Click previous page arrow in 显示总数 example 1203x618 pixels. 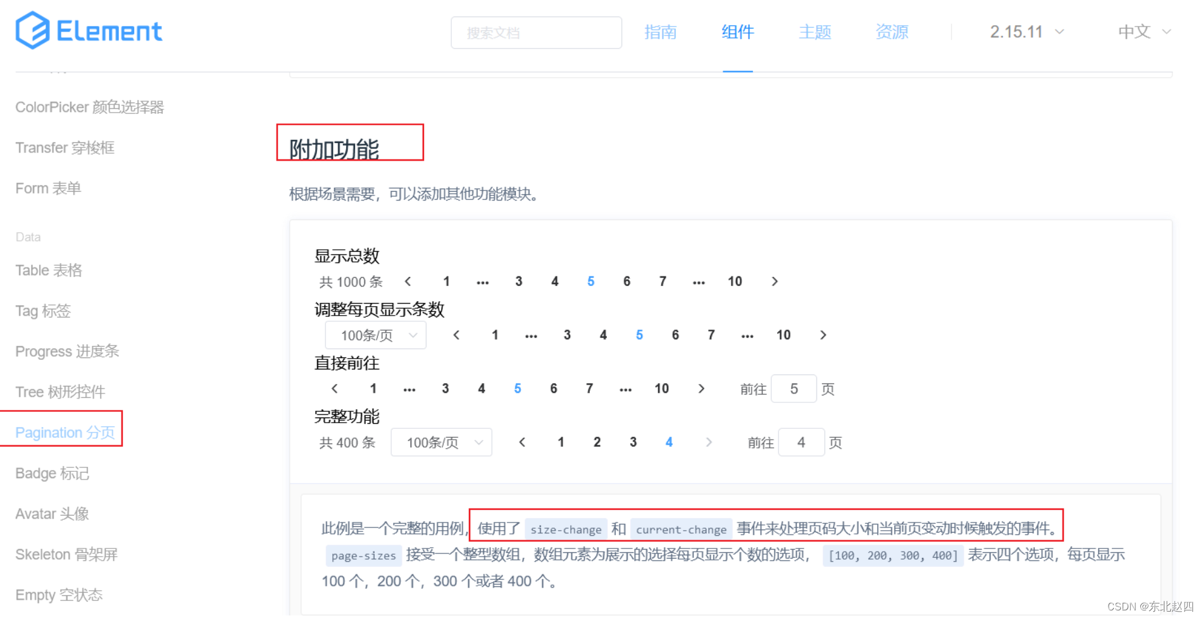[x=408, y=281]
